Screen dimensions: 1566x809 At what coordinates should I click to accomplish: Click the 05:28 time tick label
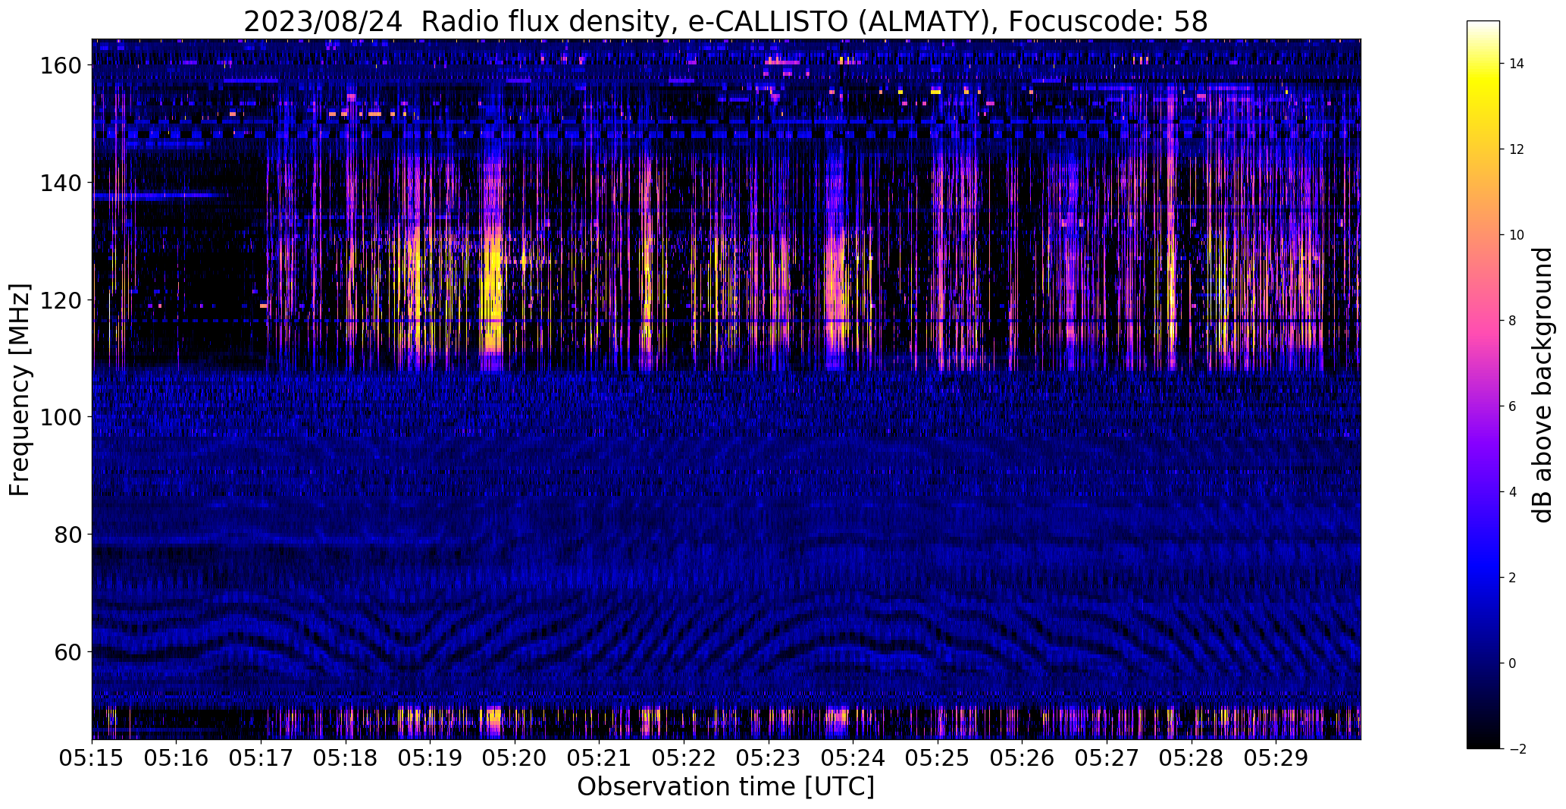click(1191, 757)
